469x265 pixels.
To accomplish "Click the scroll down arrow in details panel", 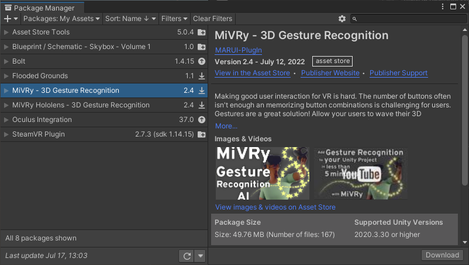I will tap(464, 242).
